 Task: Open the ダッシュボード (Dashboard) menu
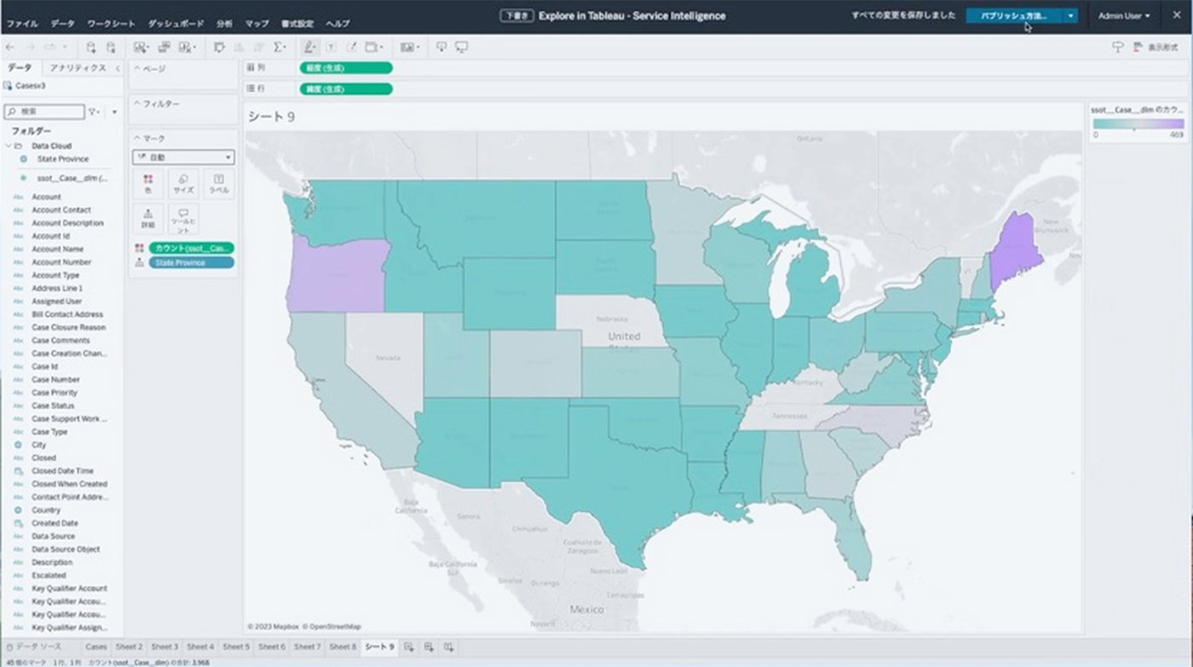(x=176, y=24)
